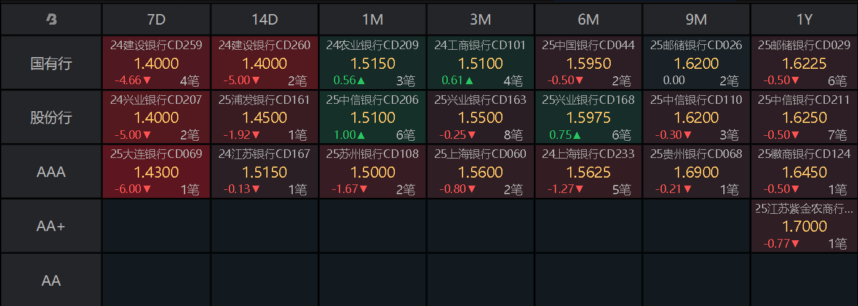Click the 1.00 up change indicator

pyautogui.click(x=349, y=135)
